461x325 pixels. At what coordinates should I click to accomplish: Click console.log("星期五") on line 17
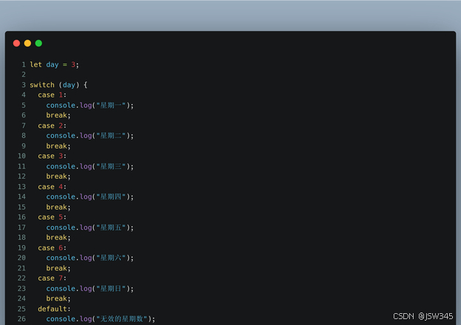pos(90,227)
